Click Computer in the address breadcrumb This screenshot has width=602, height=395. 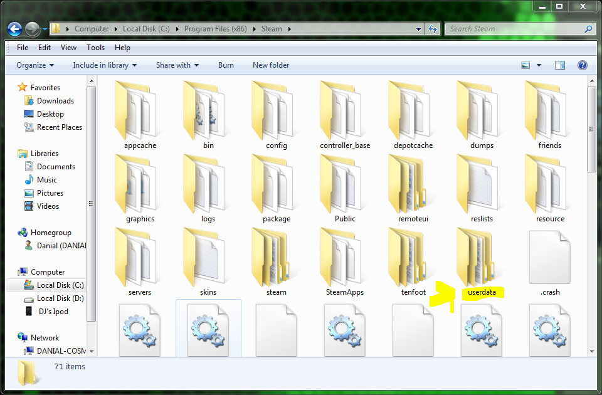click(92, 29)
